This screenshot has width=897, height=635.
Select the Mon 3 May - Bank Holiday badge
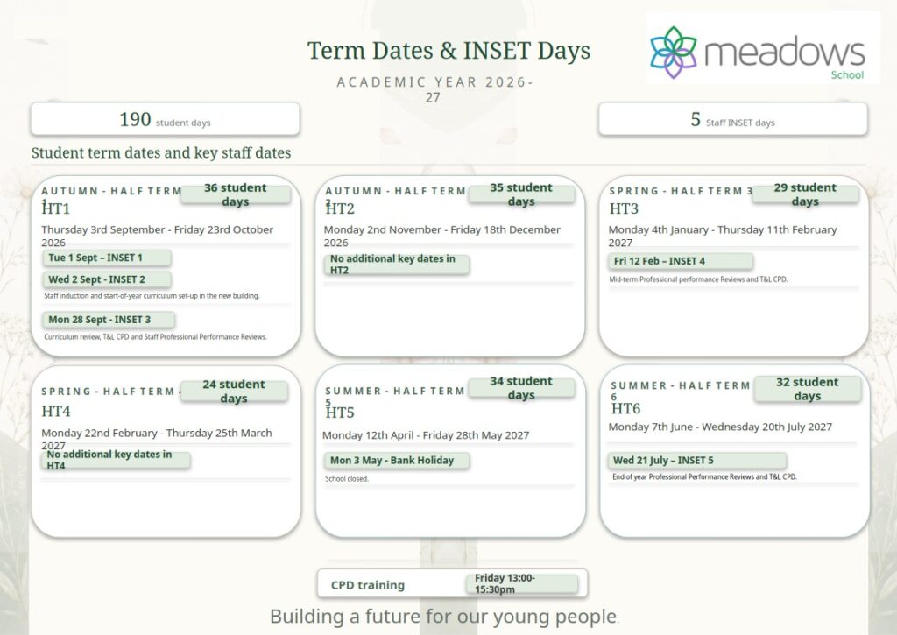pyautogui.click(x=397, y=461)
